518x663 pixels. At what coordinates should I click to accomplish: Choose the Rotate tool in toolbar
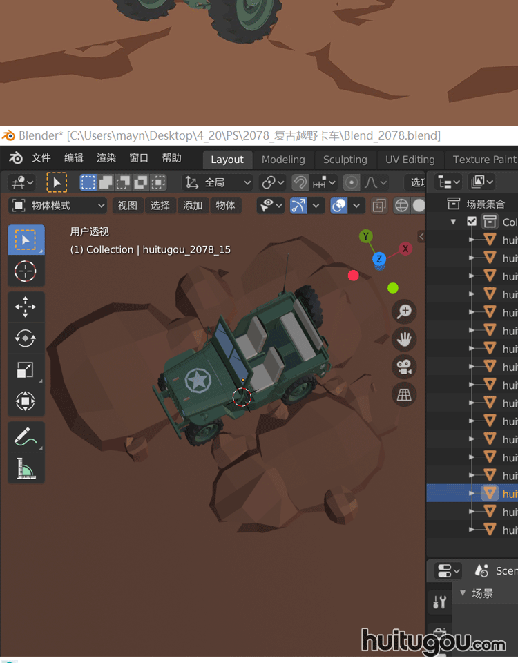click(26, 338)
